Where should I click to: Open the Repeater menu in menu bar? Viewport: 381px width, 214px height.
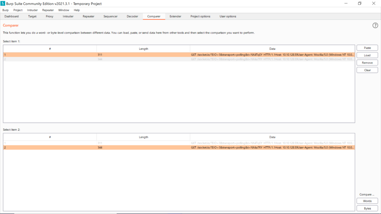[x=48, y=10]
